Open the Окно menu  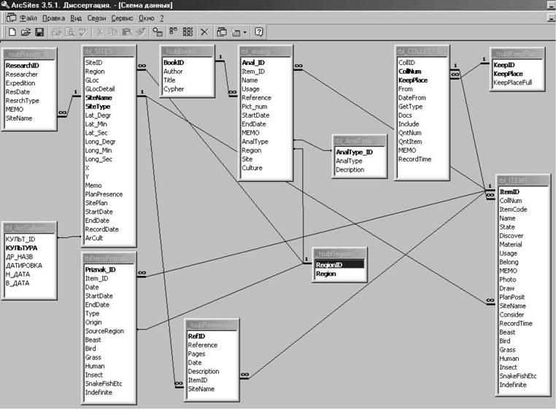[x=146, y=18]
